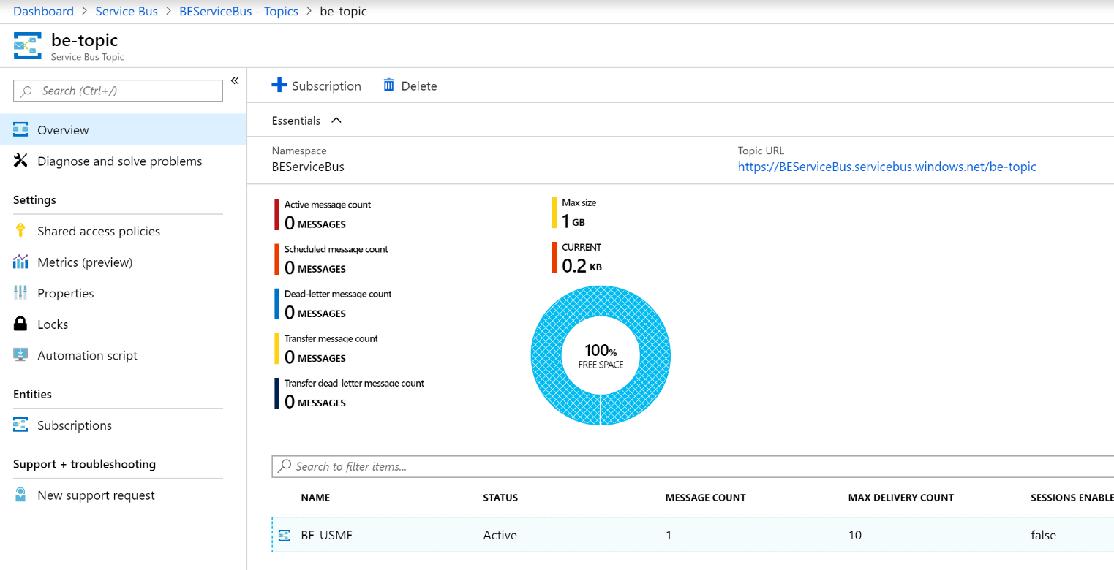This screenshot has height=570, width=1114.
Task: Collapse the Essentials section chevron
Action: [x=336, y=120]
